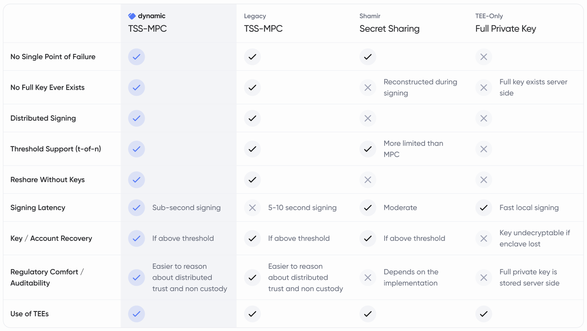587x331 pixels.
Task: Click Shamir X icon for Distributed Signing row
Action: [x=368, y=118]
